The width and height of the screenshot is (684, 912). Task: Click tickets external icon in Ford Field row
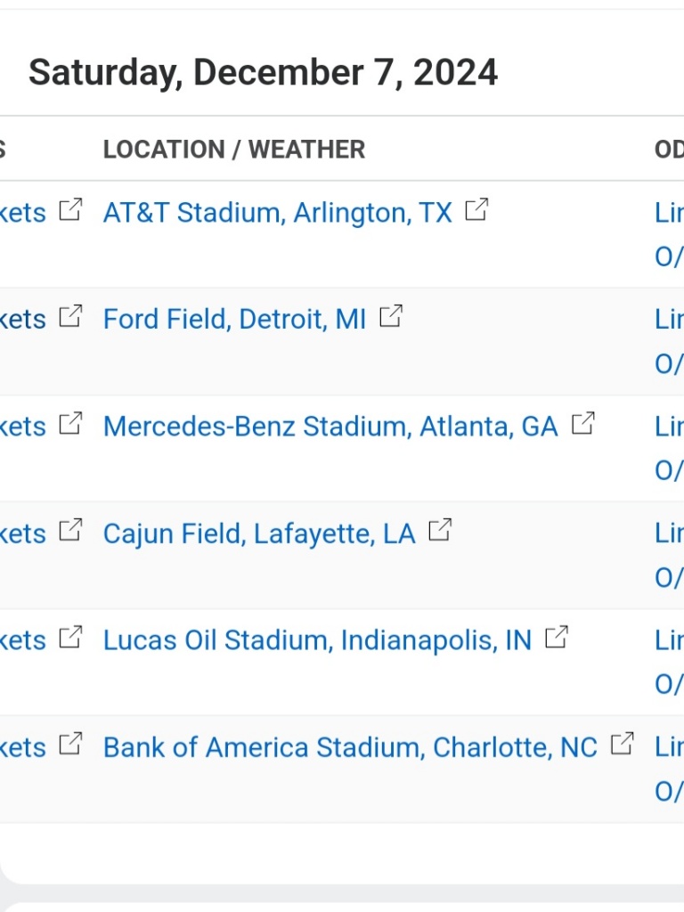pyautogui.click(x=70, y=317)
